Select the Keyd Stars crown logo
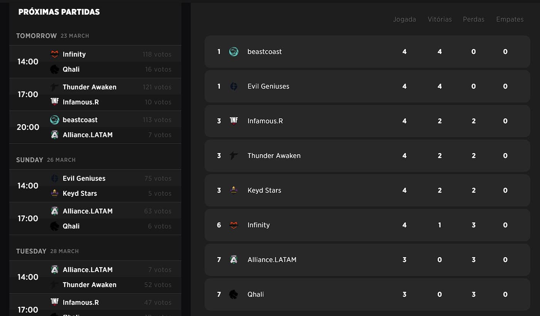This screenshot has width=540, height=316. coord(234,190)
